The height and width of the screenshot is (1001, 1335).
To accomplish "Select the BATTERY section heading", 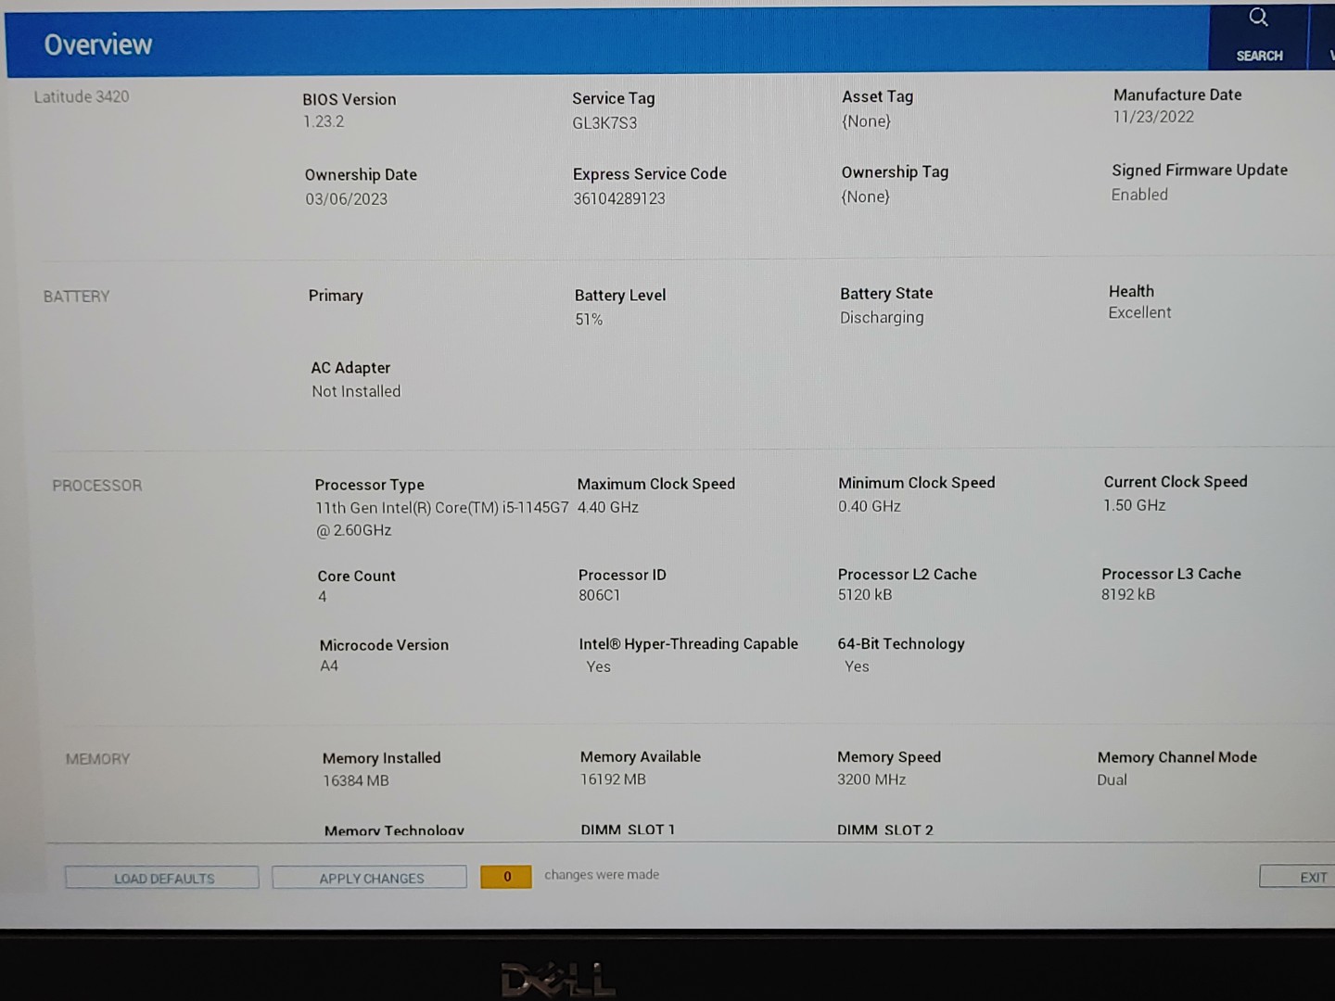I will pyautogui.click(x=76, y=297).
